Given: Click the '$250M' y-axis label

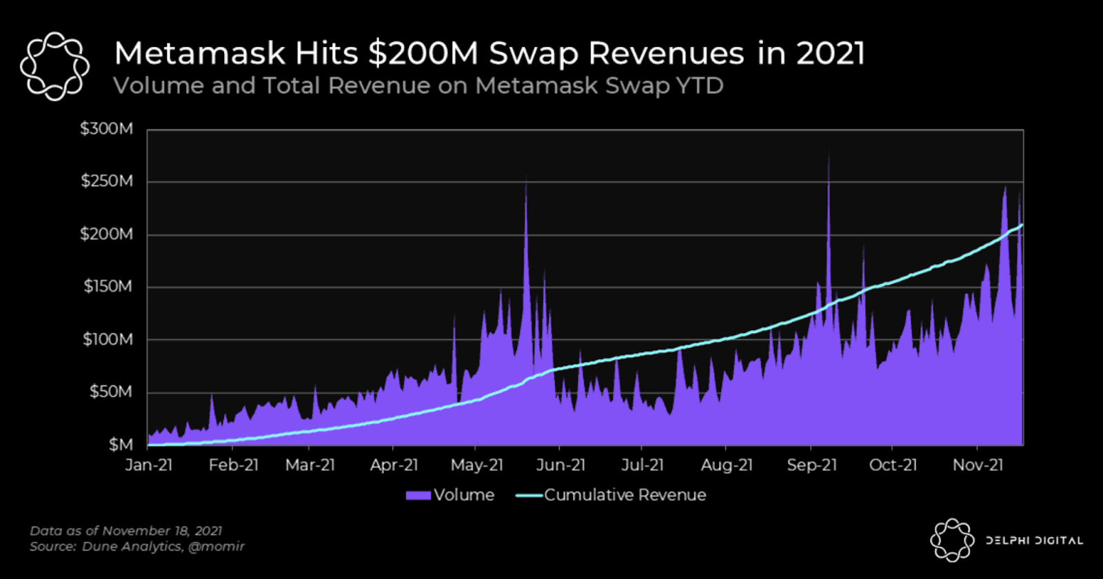Looking at the screenshot, I should [106, 181].
